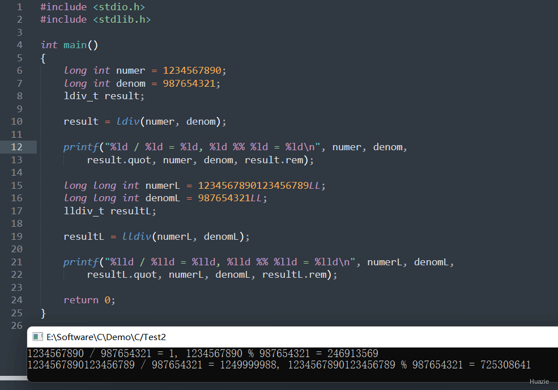Click the return 0 statement
Viewport: 558px width, 390px height.
(90, 300)
